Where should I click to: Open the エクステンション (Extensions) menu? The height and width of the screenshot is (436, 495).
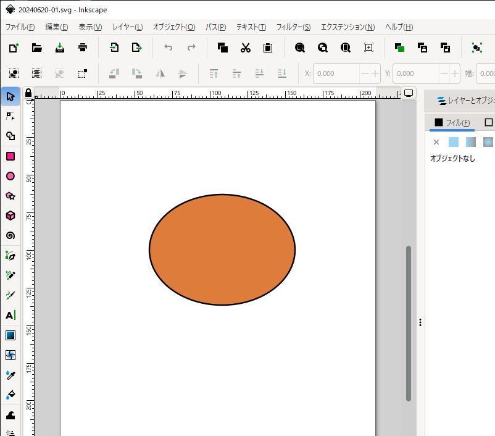pos(347,27)
